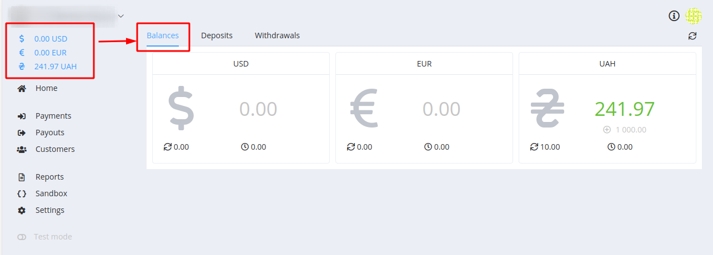Expand the account name dropdown chevron
713x255 pixels.
click(x=120, y=16)
